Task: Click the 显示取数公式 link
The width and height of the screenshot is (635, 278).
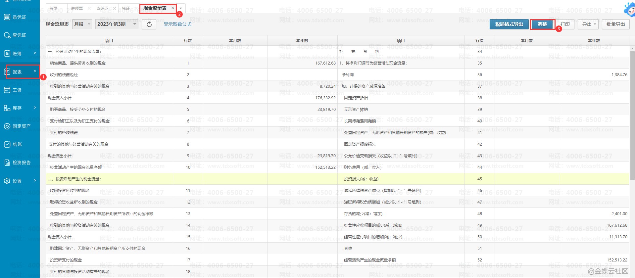Action: pos(177,24)
